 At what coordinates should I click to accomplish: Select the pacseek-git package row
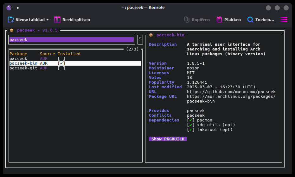[x=75, y=68]
